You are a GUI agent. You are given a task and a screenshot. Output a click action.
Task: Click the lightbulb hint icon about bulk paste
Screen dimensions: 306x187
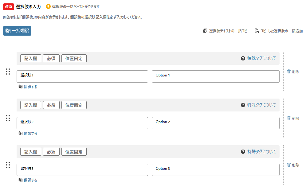click(x=48, y=6)
